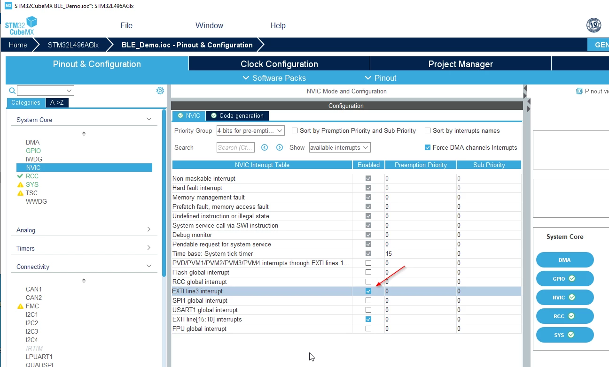Enable USART1 global interrupt checkbox
This screenshot has height=367, width=609.
click(x=368, y=310)
